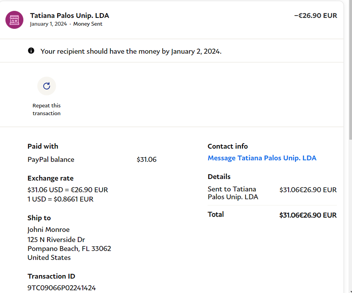Click the PayPal balance payment method text
The image size is (352, 293).
pyautogui.click(x=51, y=160)
